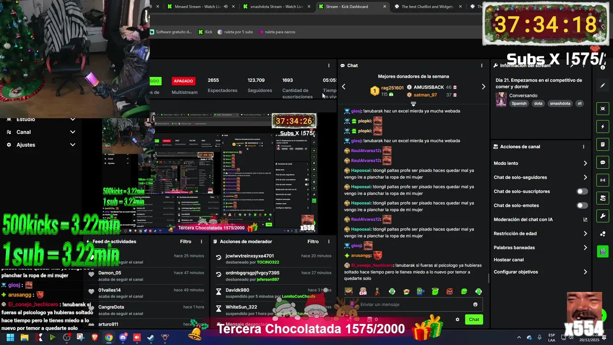This screenshot has height=345, width=613.
Task: Expand Canal sidebar section
Action: click(40, 132)
